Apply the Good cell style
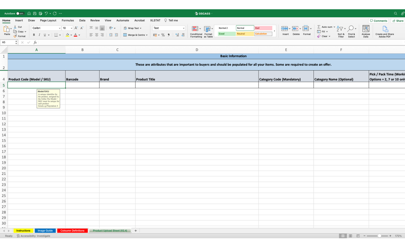This screenshot has width=405, height=246. click(x=227, y=34)
